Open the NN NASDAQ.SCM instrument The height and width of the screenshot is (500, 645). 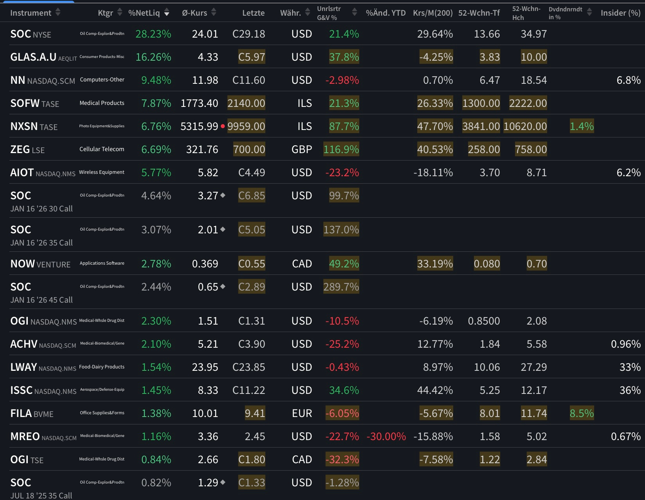point(43,80)
